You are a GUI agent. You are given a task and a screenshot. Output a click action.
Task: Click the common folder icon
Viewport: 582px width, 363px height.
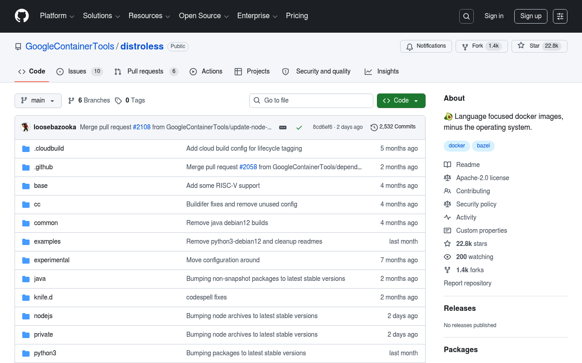pos(26,223)
